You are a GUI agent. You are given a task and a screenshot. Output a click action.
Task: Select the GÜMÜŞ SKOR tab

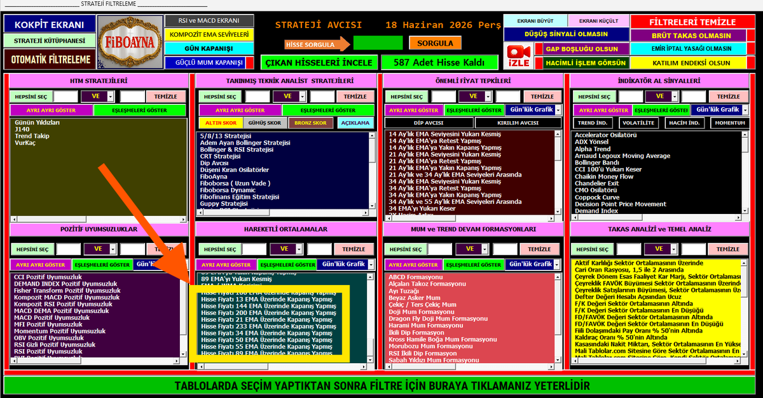pos(265,123)
